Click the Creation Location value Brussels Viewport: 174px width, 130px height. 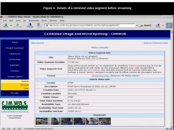click(x=73, y=94)
